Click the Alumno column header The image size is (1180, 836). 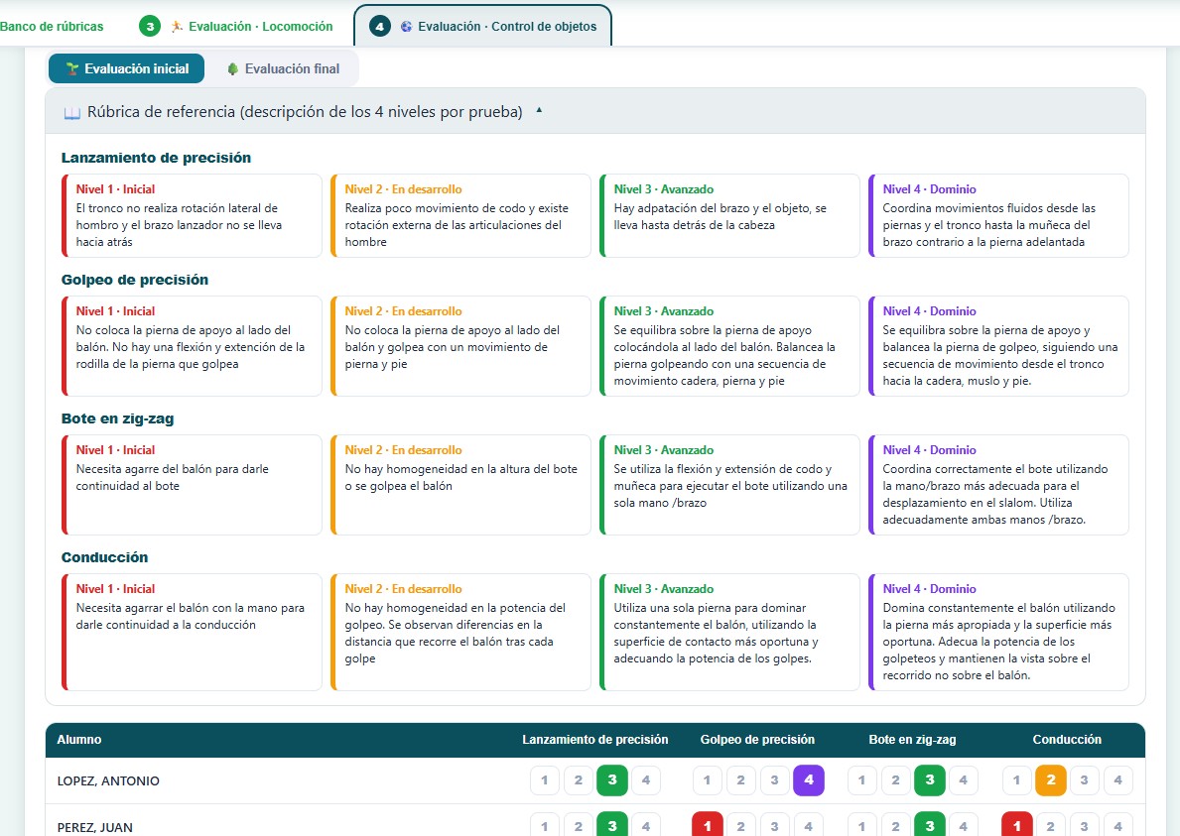coord(79,740)
